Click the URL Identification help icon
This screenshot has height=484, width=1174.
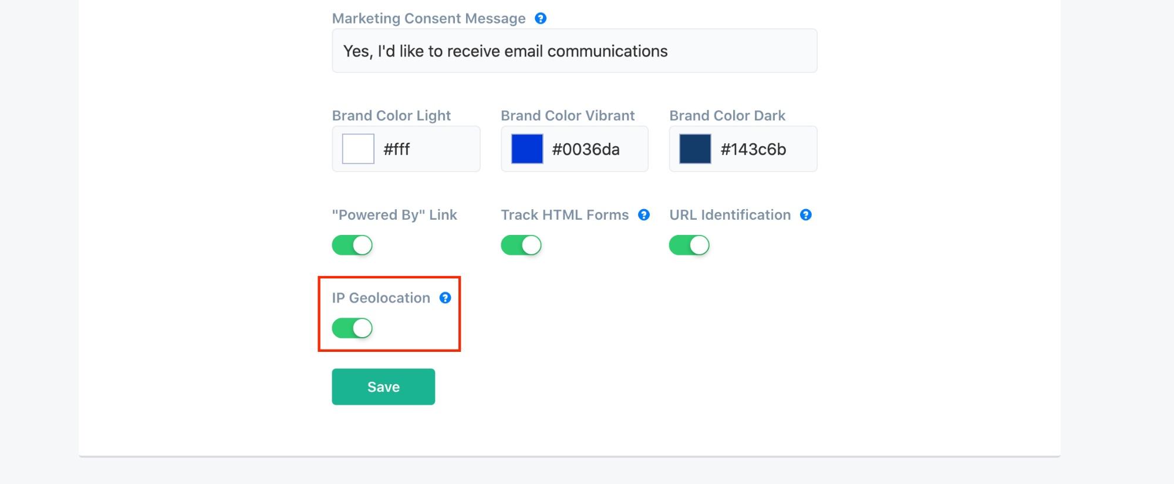pyautogui.click(x=806, y=215)
